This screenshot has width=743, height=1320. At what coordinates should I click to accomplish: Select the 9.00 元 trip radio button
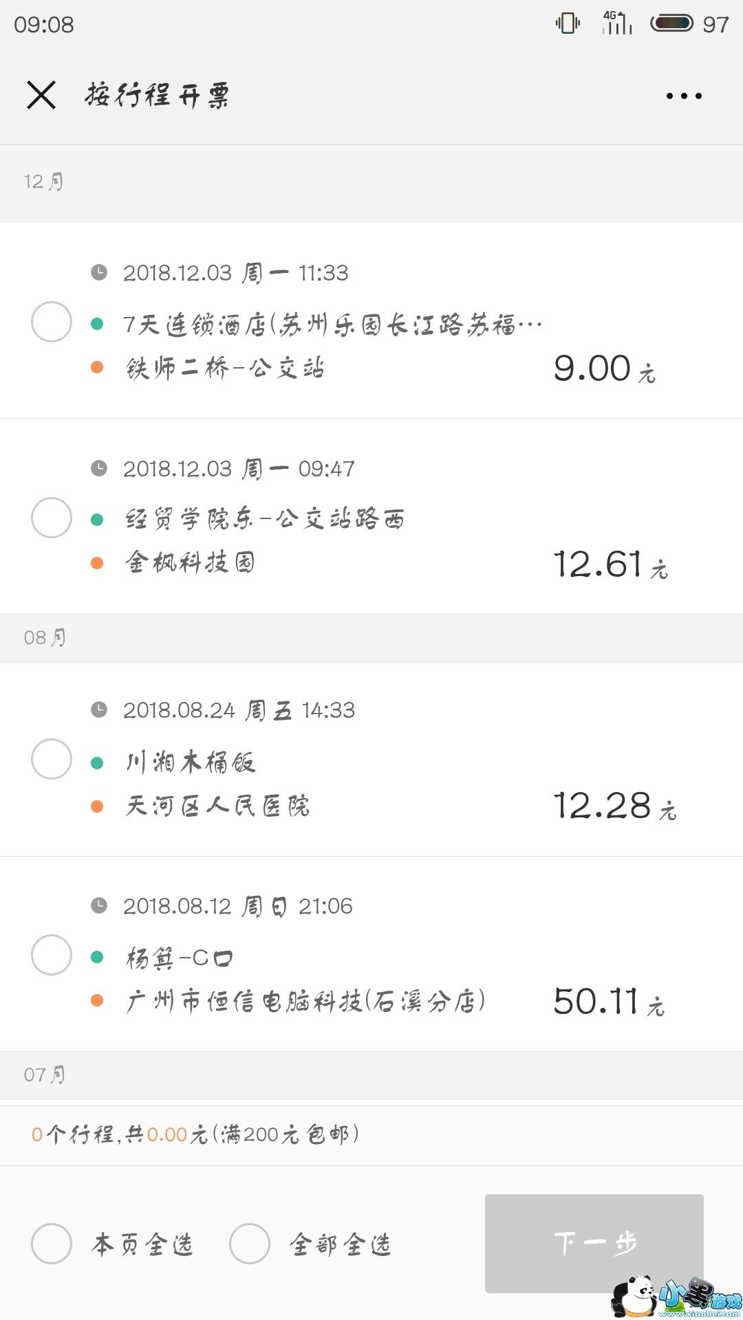click(52, 322)
